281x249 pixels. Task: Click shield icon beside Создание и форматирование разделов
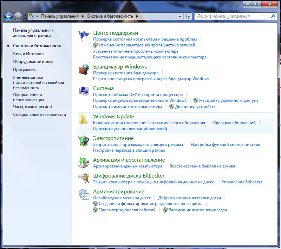pos(95,204)
